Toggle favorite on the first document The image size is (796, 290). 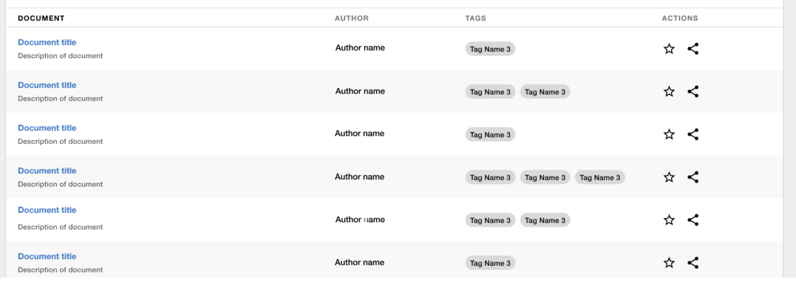click(669, 48)
